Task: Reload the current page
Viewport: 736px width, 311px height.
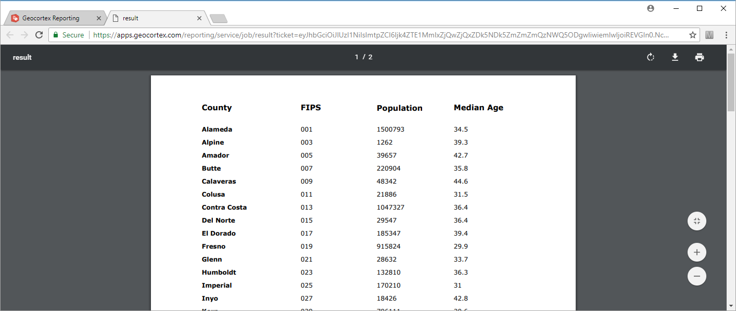Action: pyautogui.click(x=39, y=35)
